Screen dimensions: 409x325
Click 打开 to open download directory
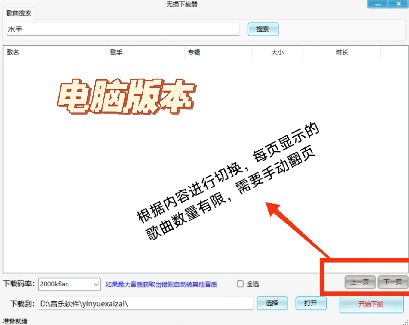click(311, 303)
